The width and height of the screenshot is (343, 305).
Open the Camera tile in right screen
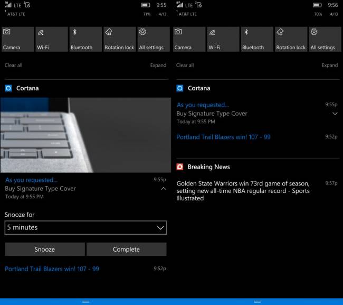point(189,39)
